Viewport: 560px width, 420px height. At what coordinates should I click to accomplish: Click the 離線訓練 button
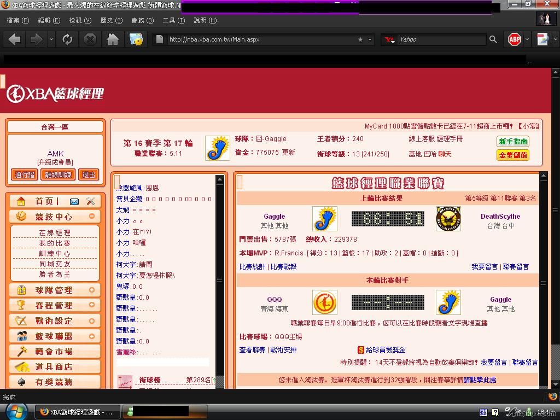[x=57, y=175]
